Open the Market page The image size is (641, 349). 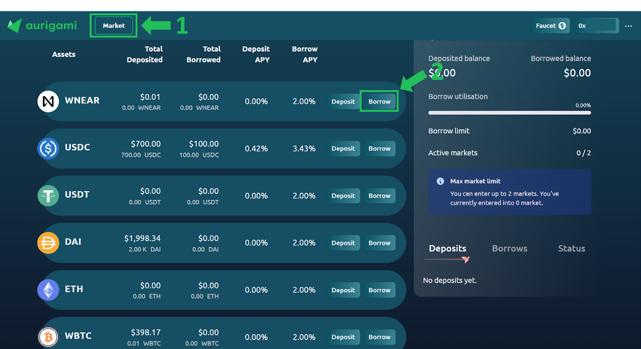[114, 26]
